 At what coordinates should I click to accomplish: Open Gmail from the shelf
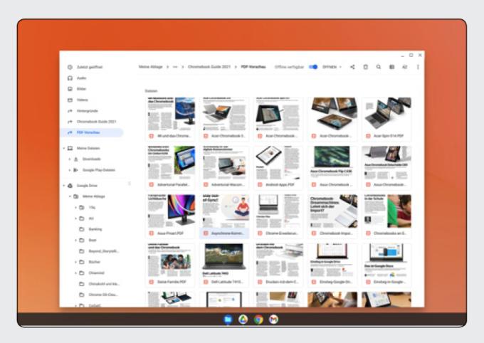(x=273, y=320)
